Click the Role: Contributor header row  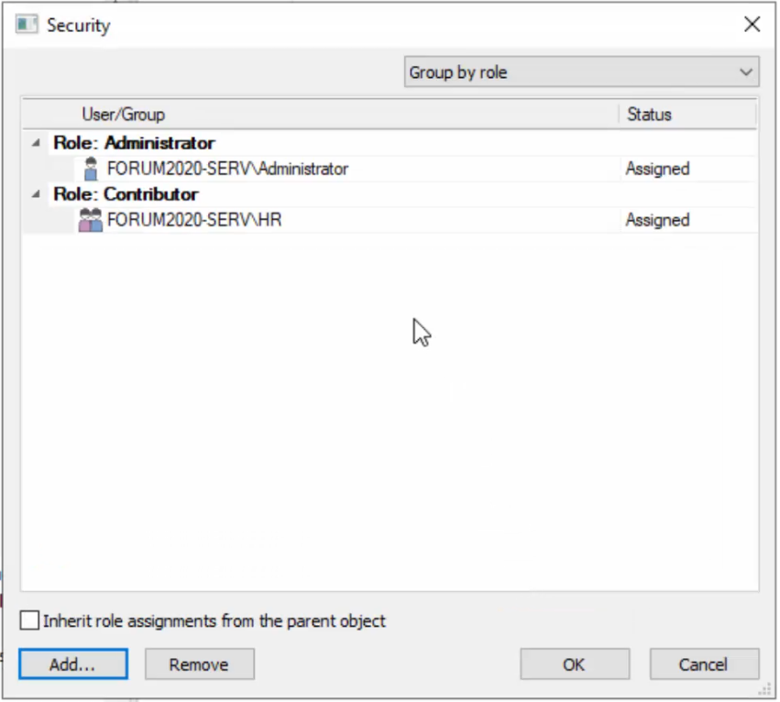click(x=125, y=194)
